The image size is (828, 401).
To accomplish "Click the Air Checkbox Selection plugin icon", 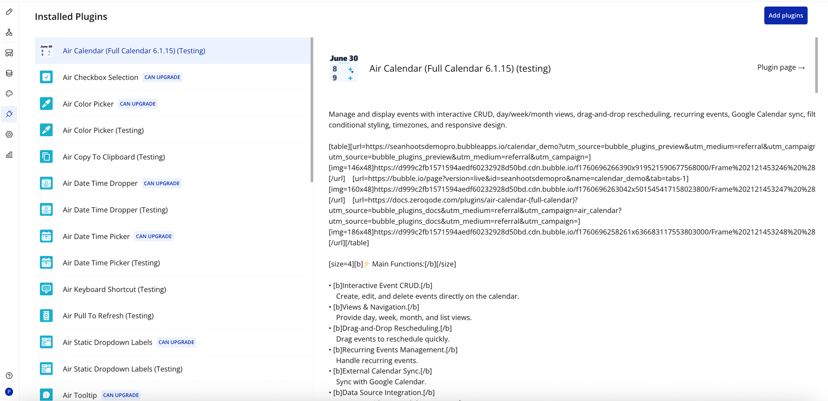I will (x=46, y=77).
